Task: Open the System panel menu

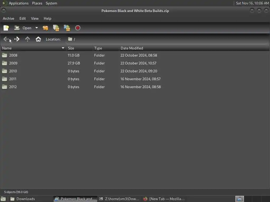Action: tap(51, 3)
